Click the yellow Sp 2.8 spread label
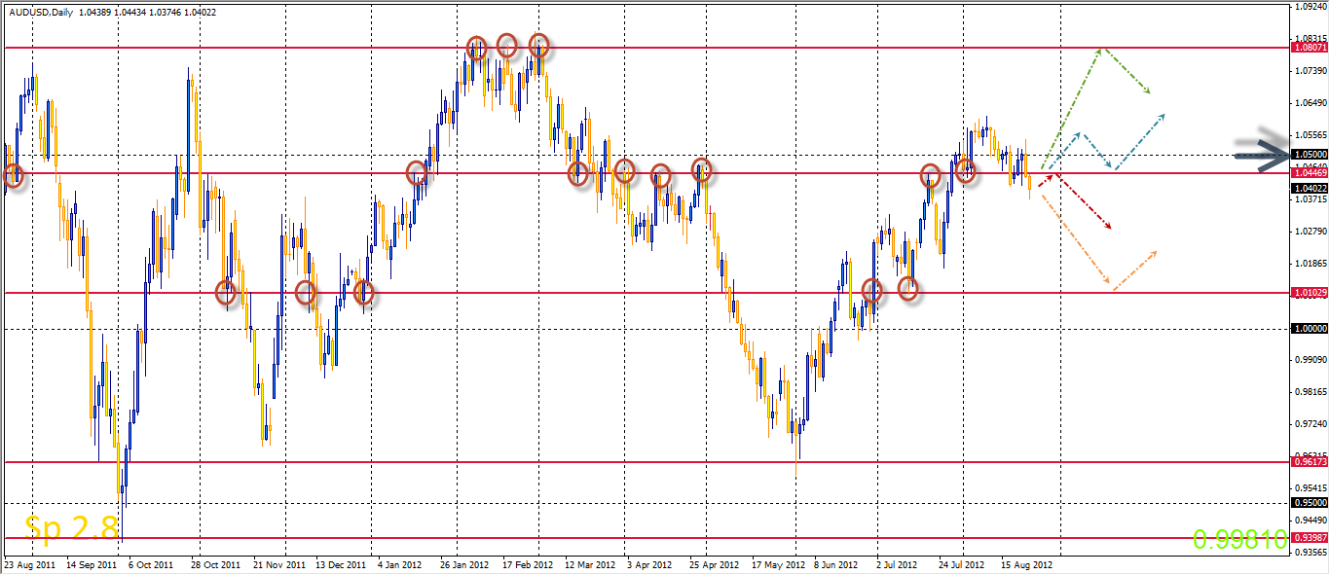This screenshot has width=1330, height=575. click(x=71, y=528)
